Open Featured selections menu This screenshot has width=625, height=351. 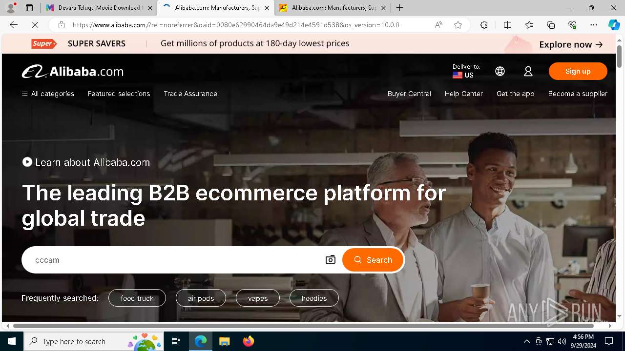point(119,94)
